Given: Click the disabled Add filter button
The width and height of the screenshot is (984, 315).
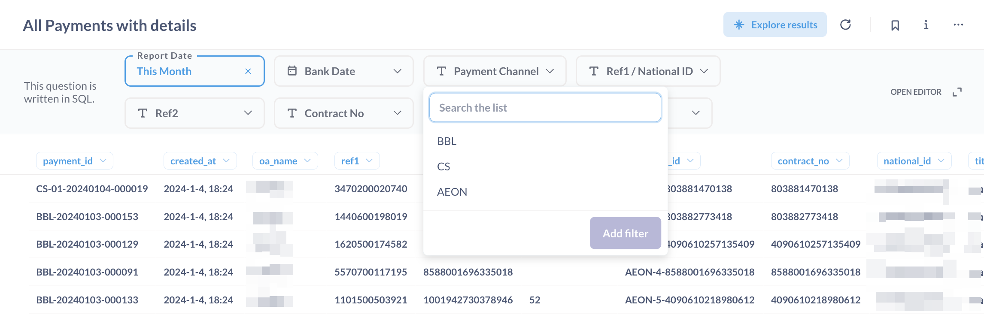Looking at the screenshot, I should tap(625, 233).
